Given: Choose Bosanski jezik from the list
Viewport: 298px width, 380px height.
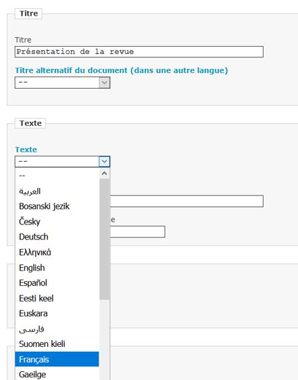Looking at the screenshot, I should (57, 206).
